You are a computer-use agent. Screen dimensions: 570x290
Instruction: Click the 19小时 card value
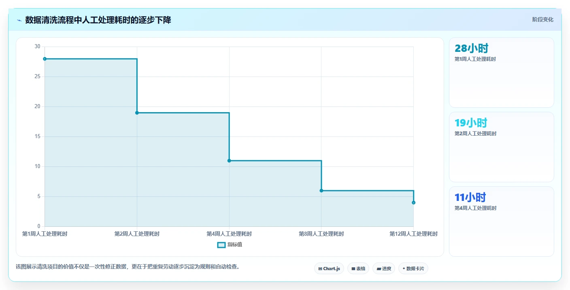pos(471,123)
